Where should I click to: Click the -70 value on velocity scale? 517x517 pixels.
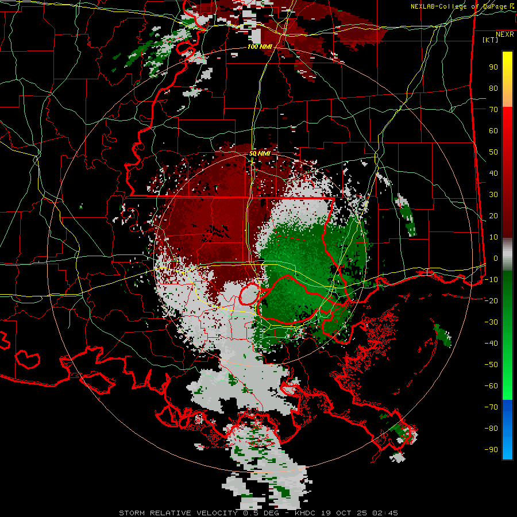coord(491,407)
